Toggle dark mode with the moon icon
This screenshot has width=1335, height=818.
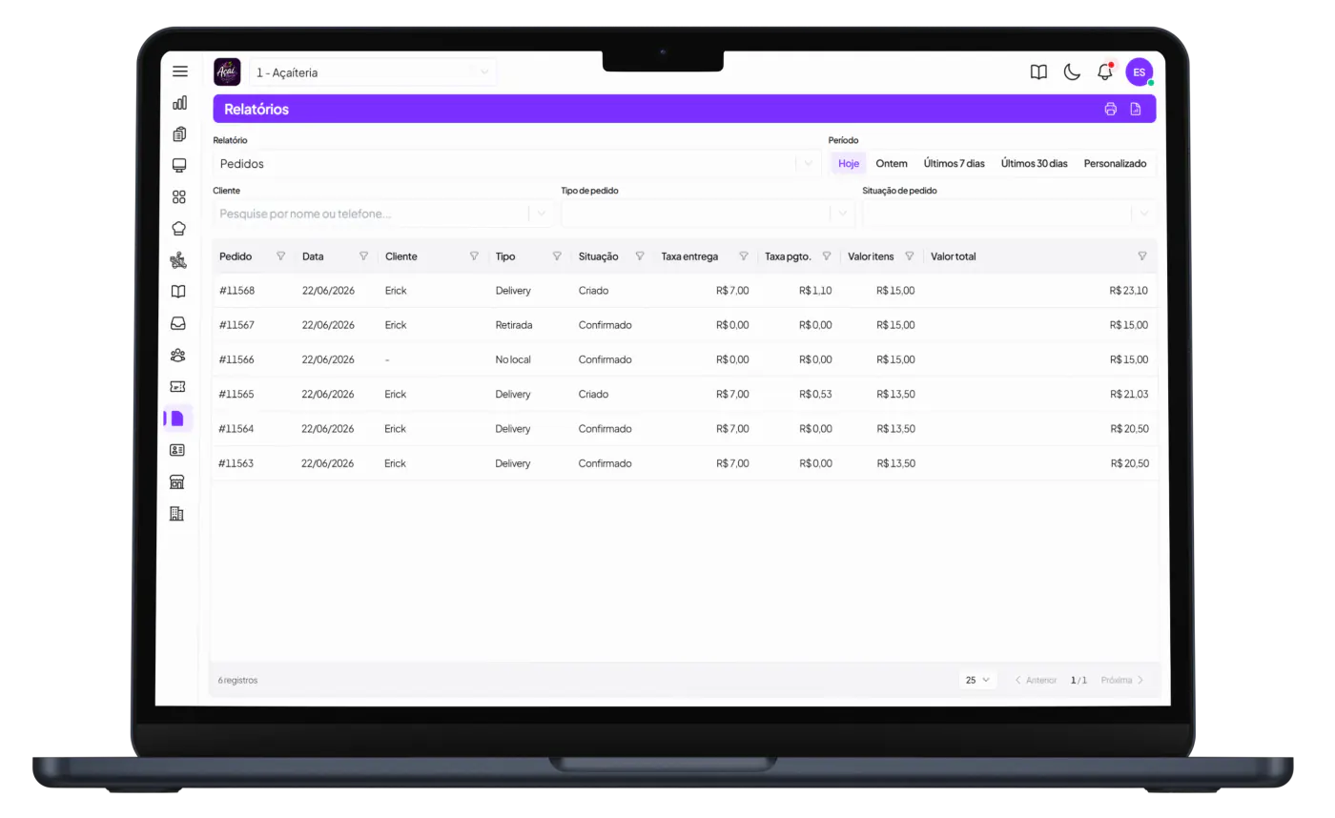coord(1072,72)
